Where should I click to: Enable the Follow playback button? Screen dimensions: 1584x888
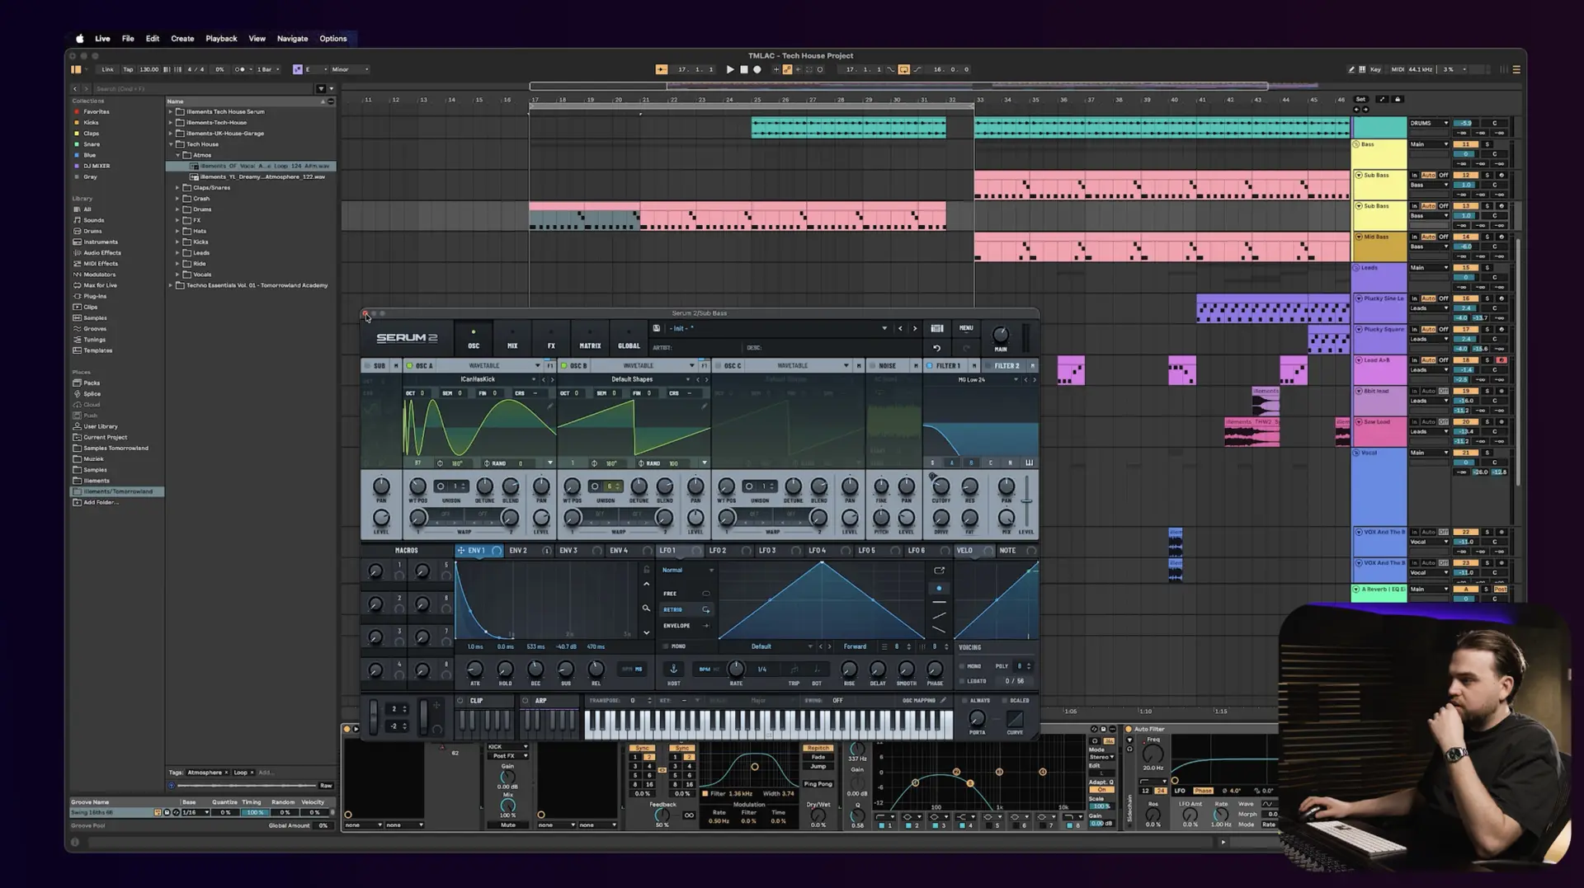click(662, 70)
